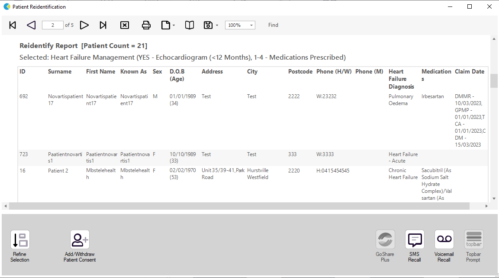Click Hurstville Westfield city cell
Image resolution: width=499 pixels, height=278 pixels.
point(258,174)
